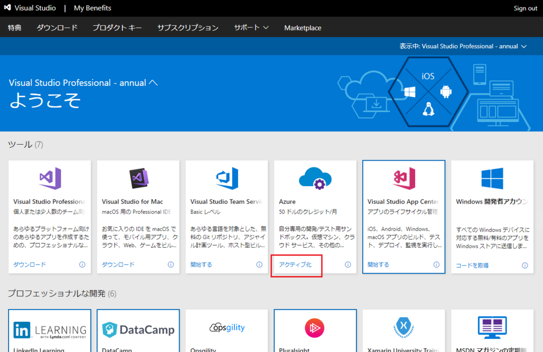Click Sign out
The height and width of the screenshot is (352, 543).
(526, 8)
